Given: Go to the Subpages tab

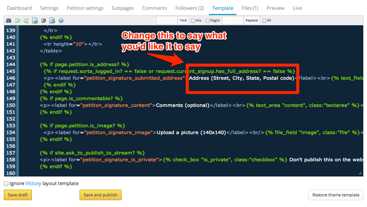Looking at the screenshot, I should click(123, 8).
